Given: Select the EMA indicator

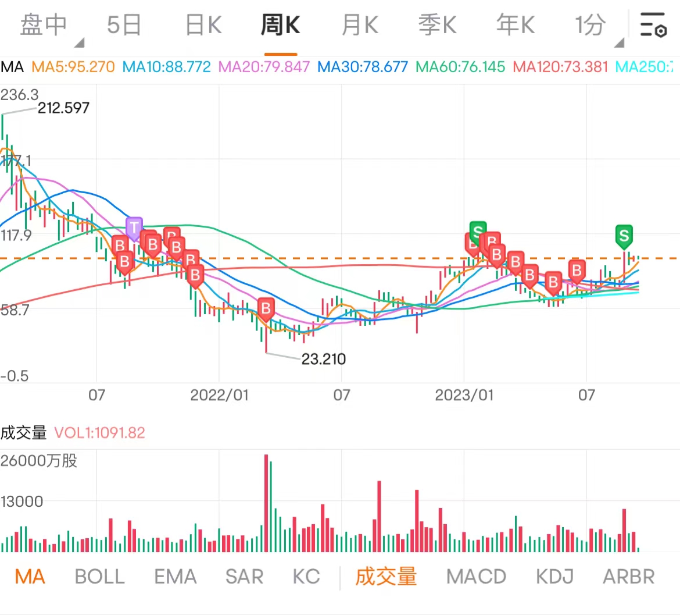Looking at the screenshot, I should [x=175, y=577].
